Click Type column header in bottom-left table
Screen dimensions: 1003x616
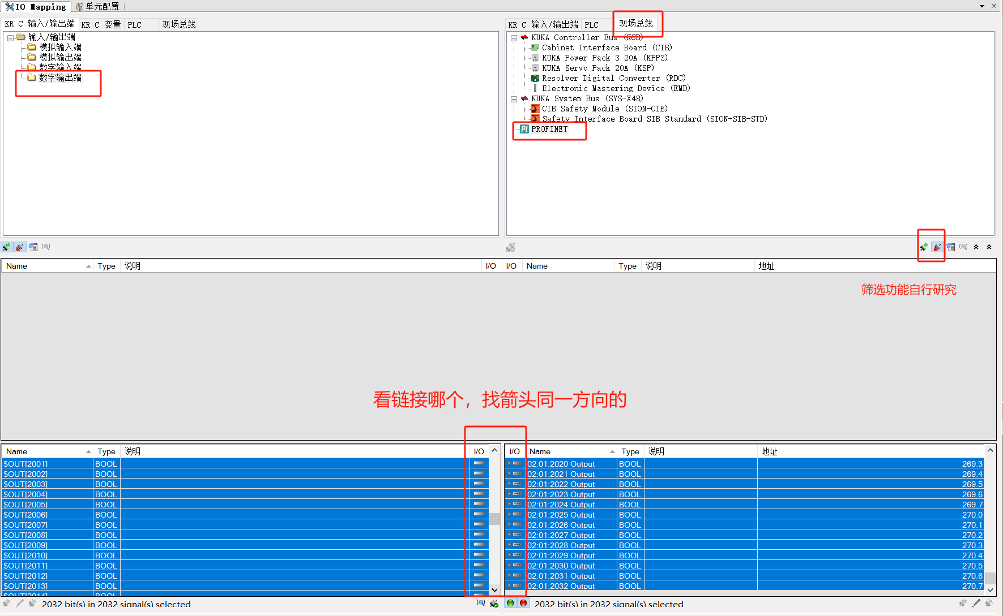click(x=106, y=451)
